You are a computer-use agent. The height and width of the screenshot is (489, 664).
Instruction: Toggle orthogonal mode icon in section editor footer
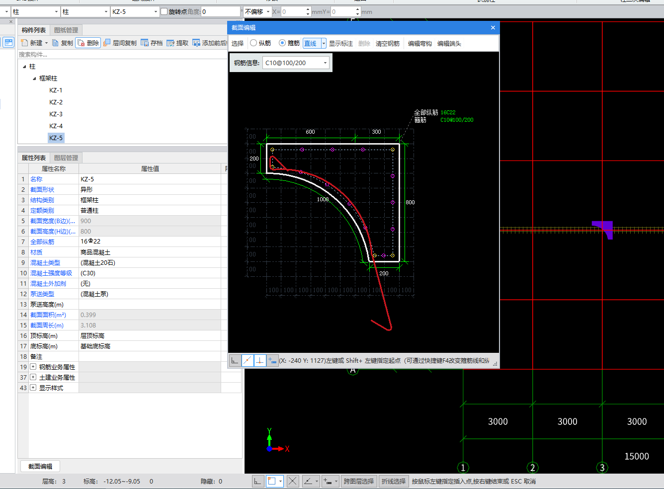coord(235,361)
